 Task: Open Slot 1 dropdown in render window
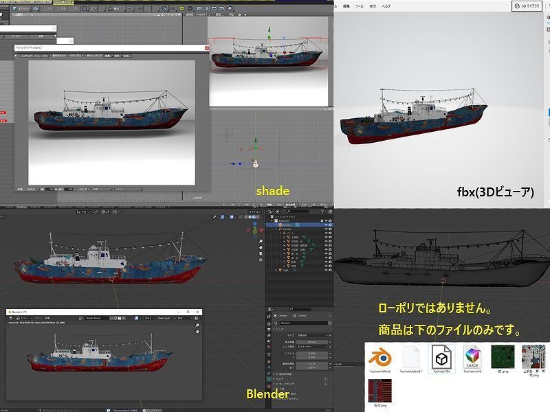[x=151, y=318]
